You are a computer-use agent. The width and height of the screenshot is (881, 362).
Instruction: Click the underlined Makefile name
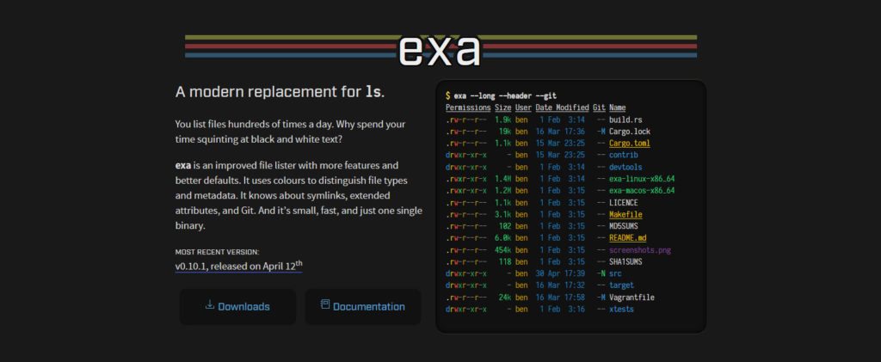pos(626,214)
